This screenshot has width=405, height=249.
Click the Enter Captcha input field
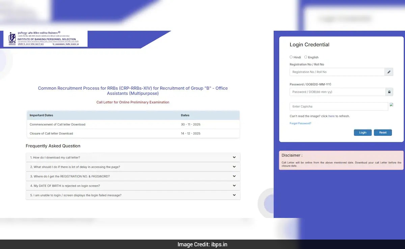click(x=339, y=106)
